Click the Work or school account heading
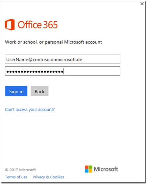This screenshot has height=184, width=147. [53, 42]
